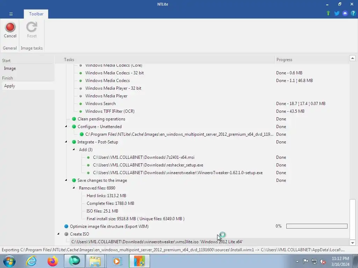Click muted volume tray icon
This screenshot has width=358, height=268.
pyautogui.click(x=323, y=261)
